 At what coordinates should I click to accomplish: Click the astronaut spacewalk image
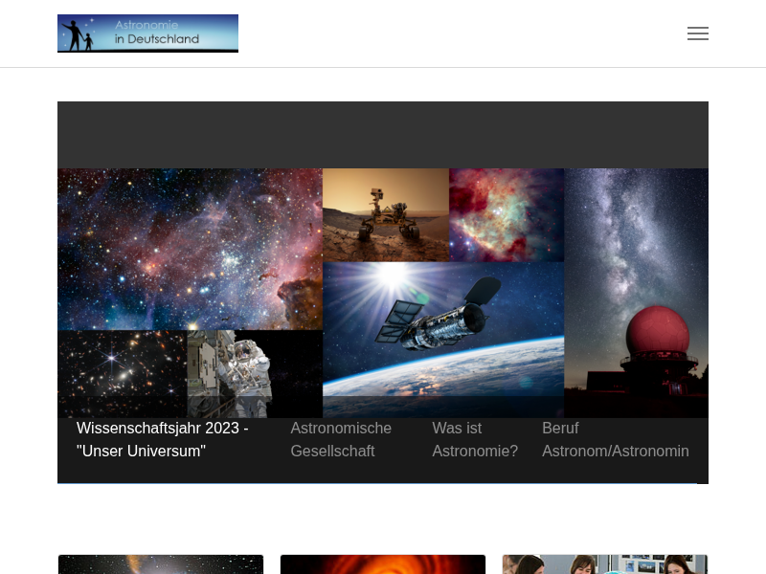coord(230,373)
